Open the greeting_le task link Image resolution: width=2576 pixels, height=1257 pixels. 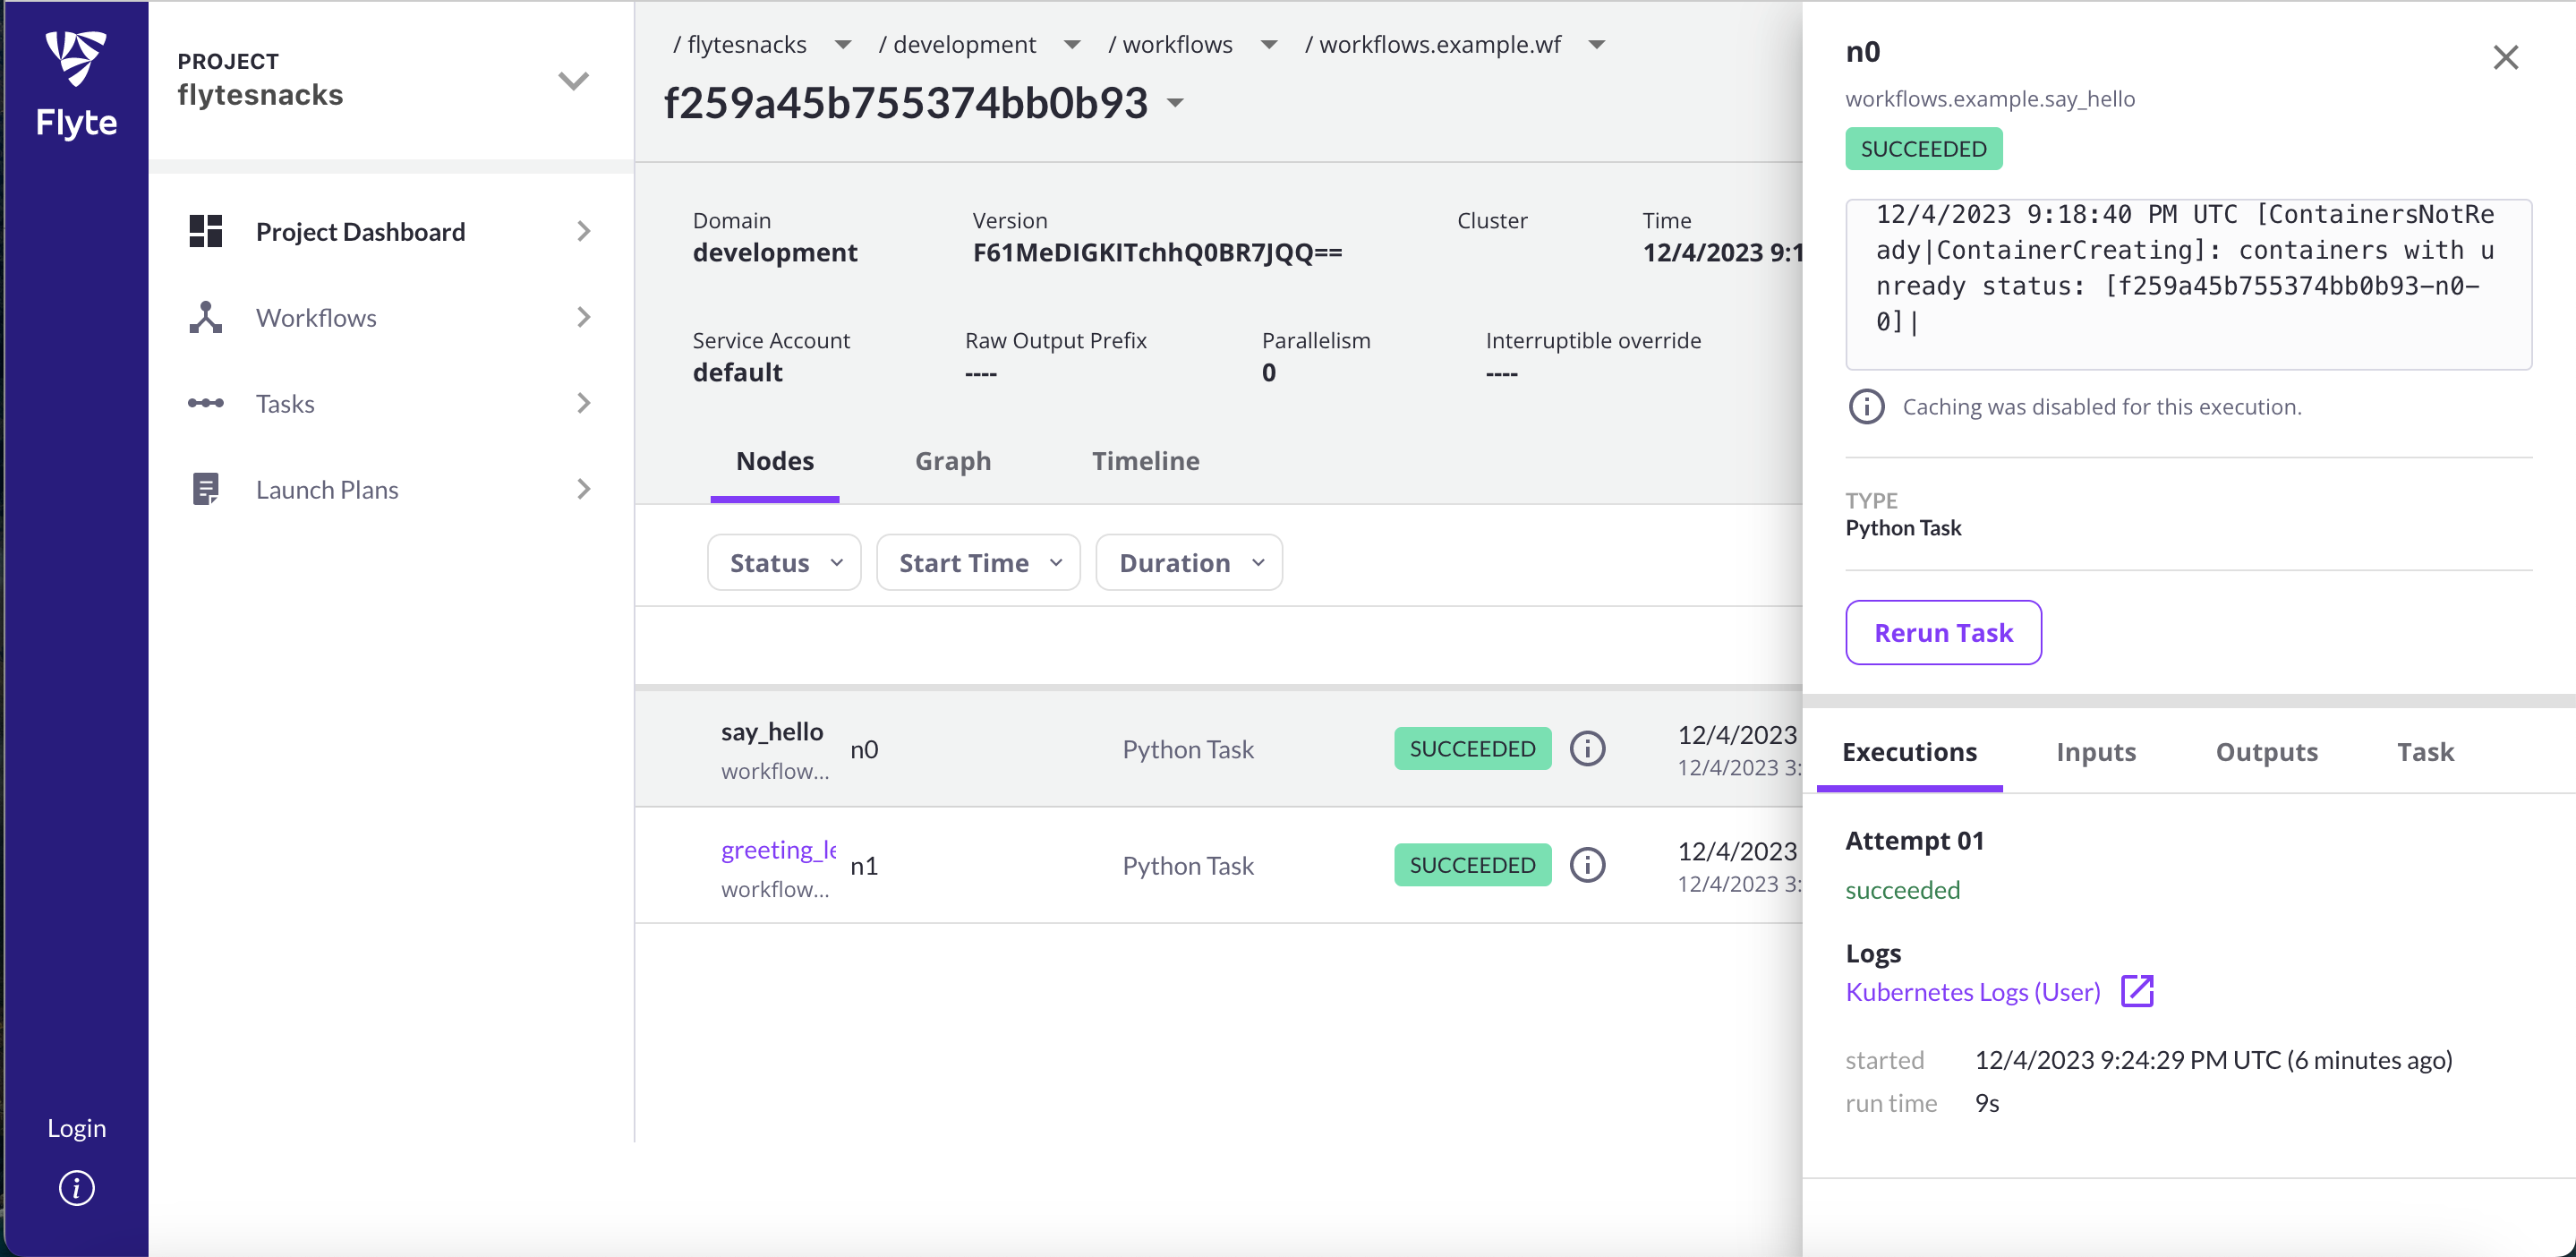[778, 850]
